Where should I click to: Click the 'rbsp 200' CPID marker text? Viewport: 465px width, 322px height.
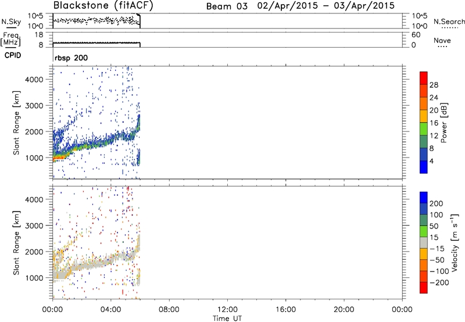click(71, 58)
